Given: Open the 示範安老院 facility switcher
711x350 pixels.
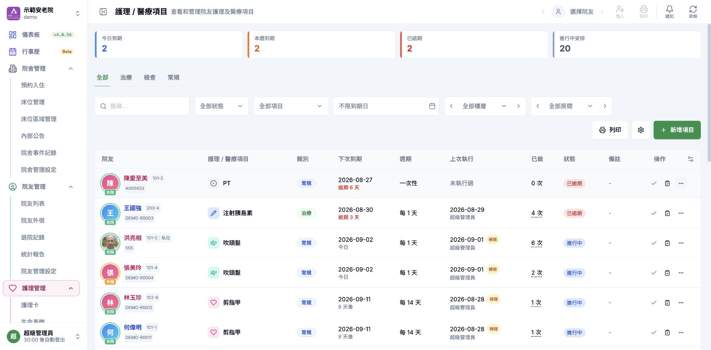Looking at the screenshot, I should click(44, 13).
